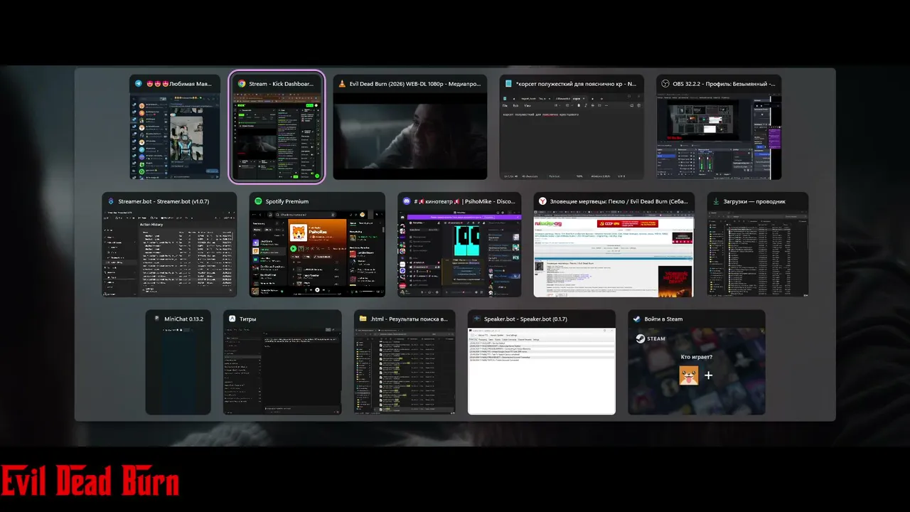Viewport: 910px width, 512px height.
Task: Click the "OBS 32.2.2 - Профиль: Безымянный" title
Action: [723, 84]
